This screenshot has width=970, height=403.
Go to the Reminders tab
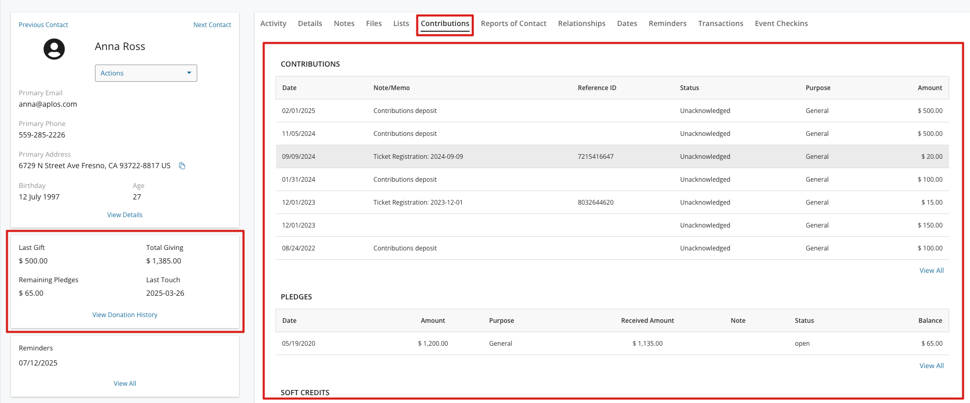coord(668,23)
